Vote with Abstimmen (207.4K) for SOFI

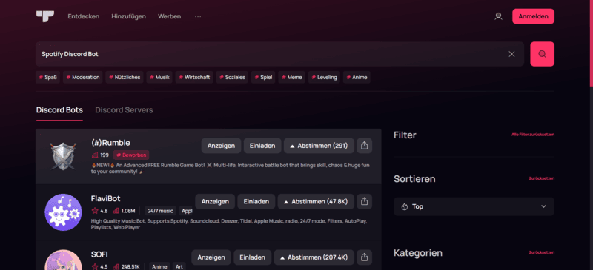pos(314,257)
